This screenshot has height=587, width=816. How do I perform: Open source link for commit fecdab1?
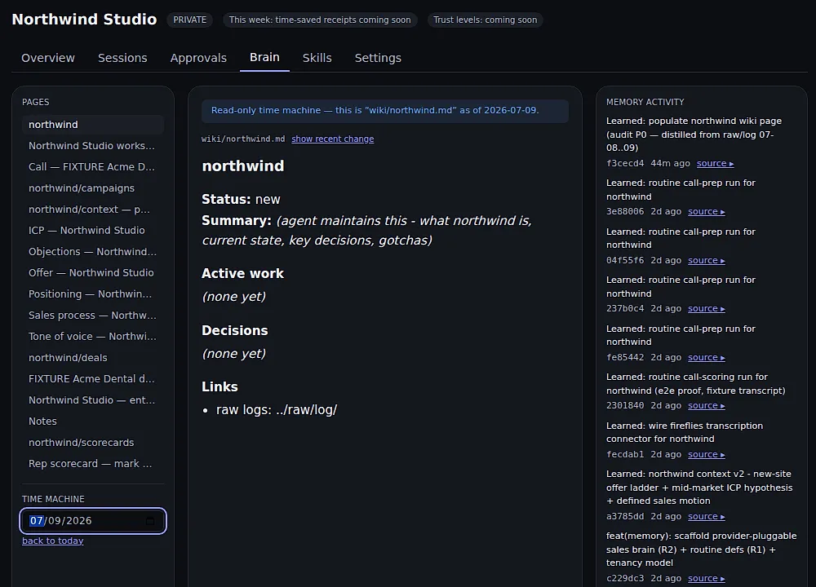pyautogui.click(x=706, y=454)
